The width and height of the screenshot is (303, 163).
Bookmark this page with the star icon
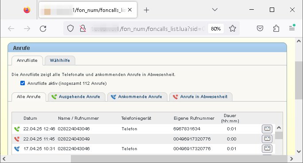233,29
